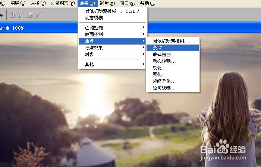Open the 窗口(W) menu

pyautogui.click(x=128, y=3)
